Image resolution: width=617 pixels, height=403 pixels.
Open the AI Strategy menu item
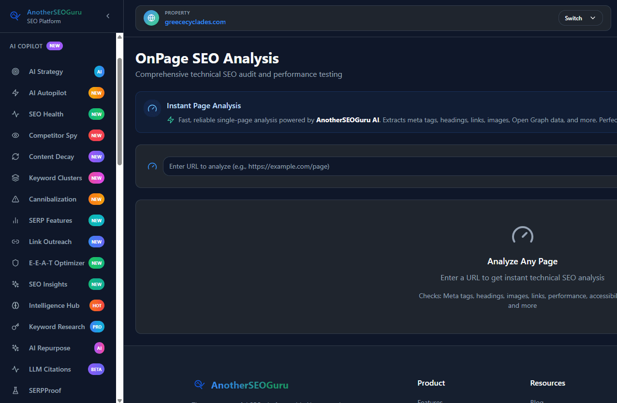[x=58, y=72]
